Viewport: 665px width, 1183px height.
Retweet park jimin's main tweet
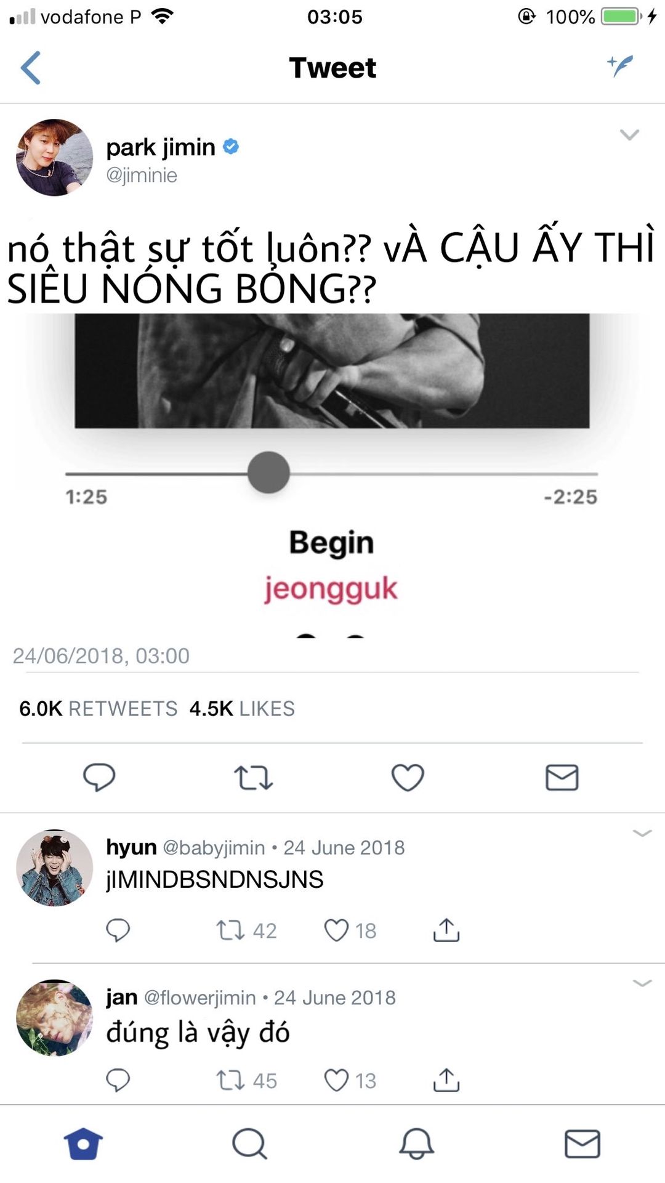[x=253, y=778]
